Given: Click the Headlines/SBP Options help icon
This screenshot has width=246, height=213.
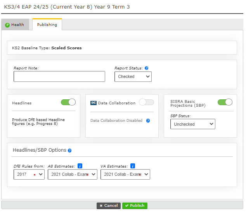Looking at the screenshot, I should click(69, 151).
